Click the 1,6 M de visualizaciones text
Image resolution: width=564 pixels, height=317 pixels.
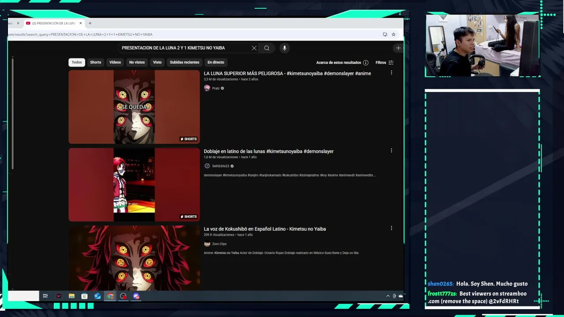click(221, 157)
